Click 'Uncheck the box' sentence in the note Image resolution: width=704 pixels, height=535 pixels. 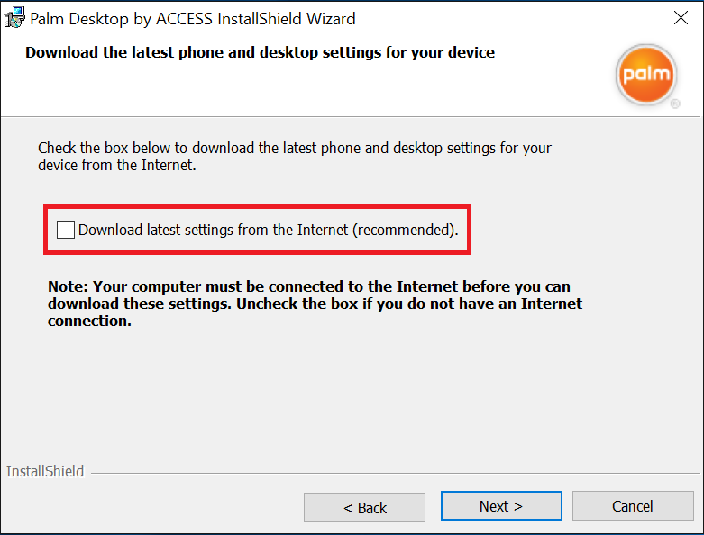pyautogui.click(x=409, y=304)
